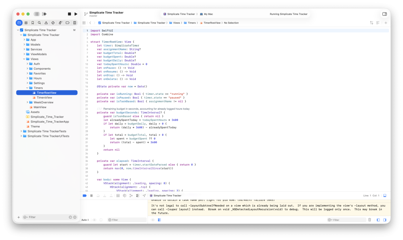Click the console Filter field
The image size is (403, 240).
[346, 220]
